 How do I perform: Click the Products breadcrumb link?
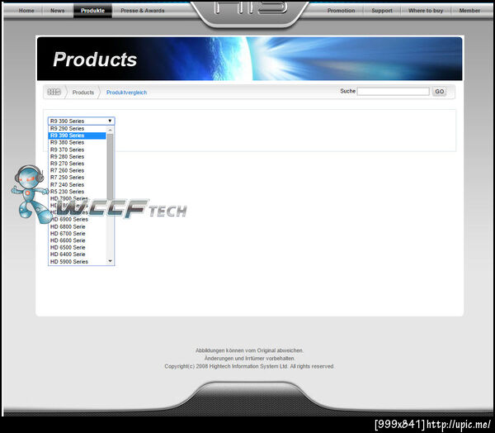point(83,93)
